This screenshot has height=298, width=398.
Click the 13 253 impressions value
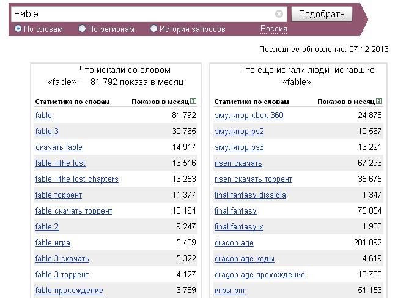pos(184,179)
